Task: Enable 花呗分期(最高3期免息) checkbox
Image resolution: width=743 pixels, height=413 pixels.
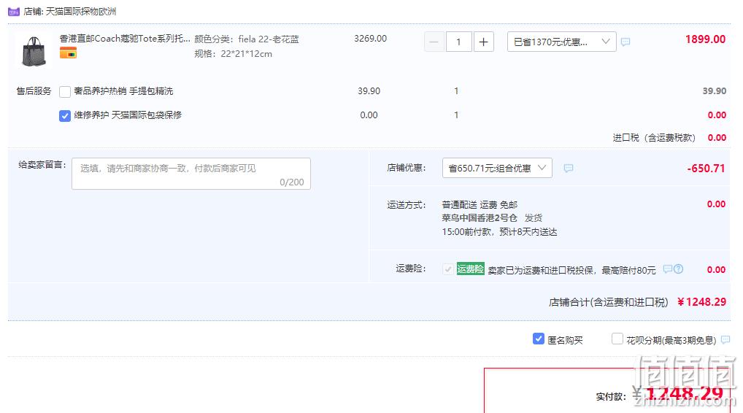Action: (617, 339)
